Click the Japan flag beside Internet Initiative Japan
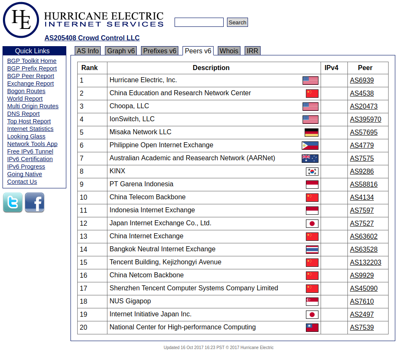The image size is (402, 352). (x=312, y=315)
